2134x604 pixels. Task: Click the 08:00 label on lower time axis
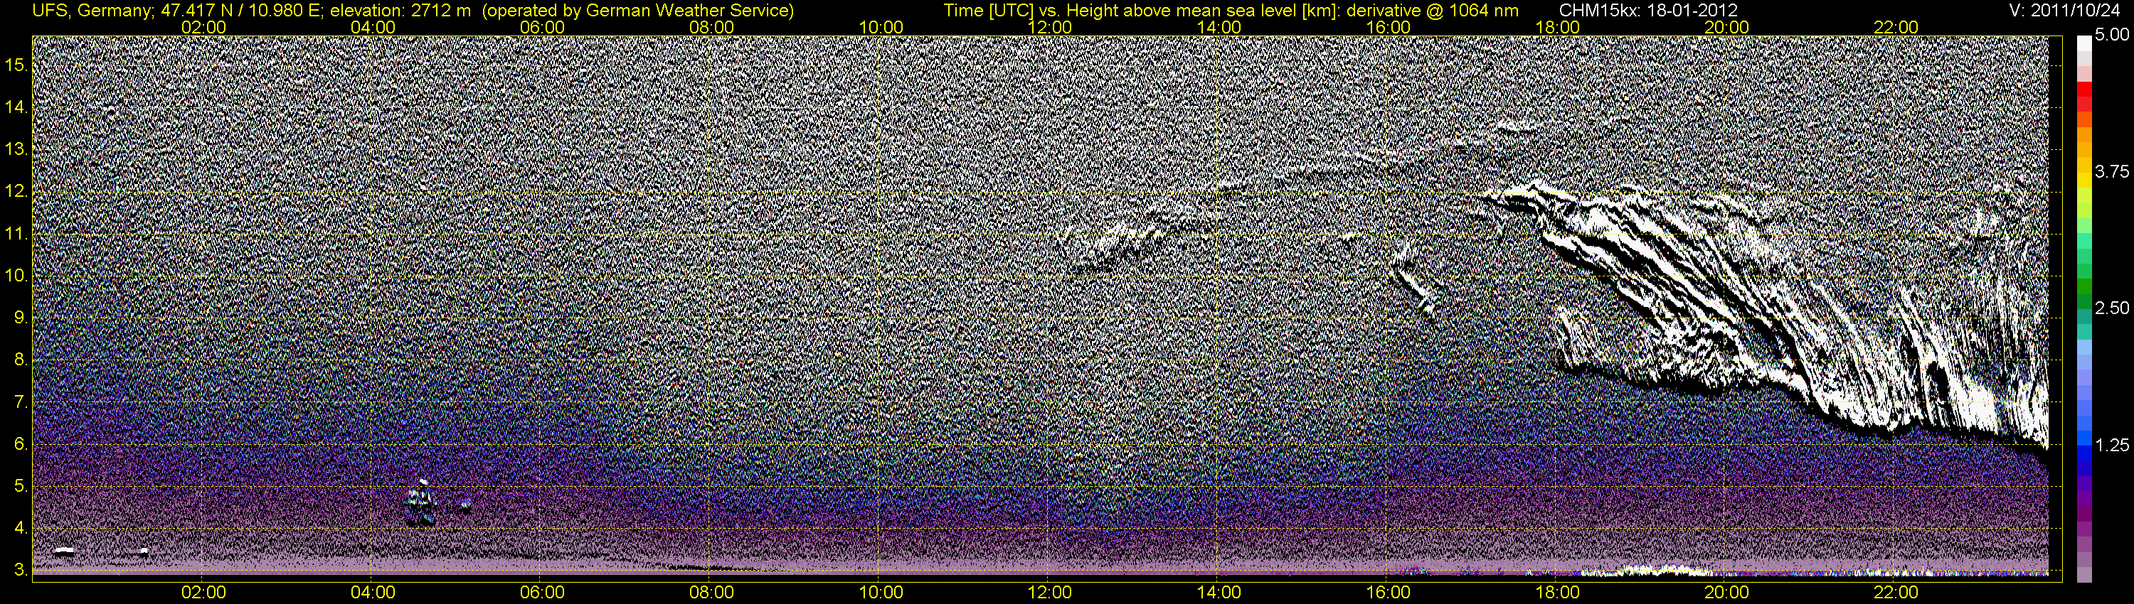coord(711,593)
